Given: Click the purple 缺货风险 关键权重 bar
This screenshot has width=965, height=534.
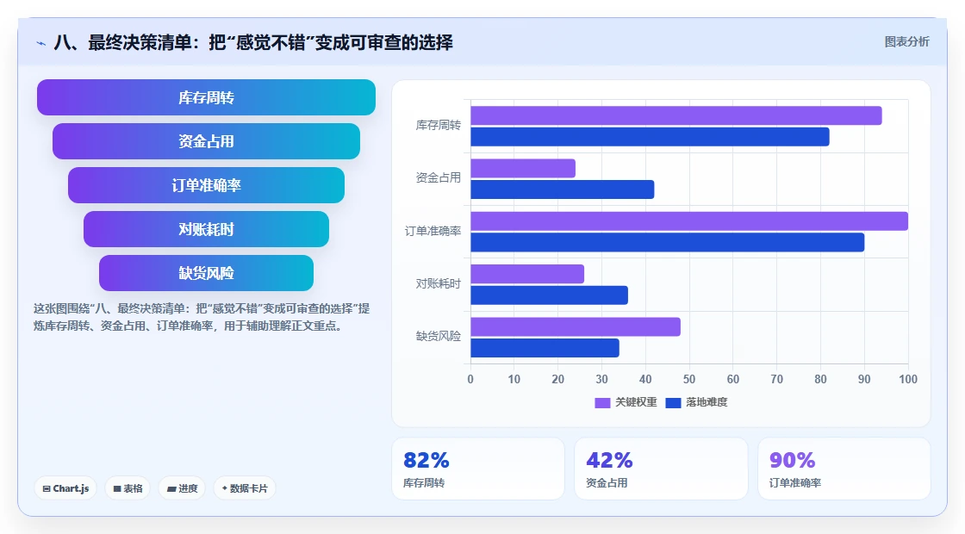Looking at the screenshot, I should pyautogui.click(x=576, y=326).
